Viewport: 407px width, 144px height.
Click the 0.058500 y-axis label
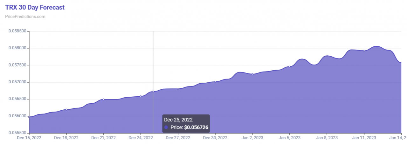(x=17, y=31)
